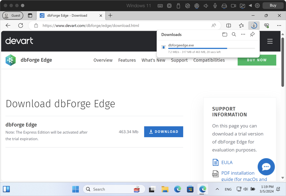286x196 pixels.
Task: Click the taskbar Search box
Action: tap(114, 189)
